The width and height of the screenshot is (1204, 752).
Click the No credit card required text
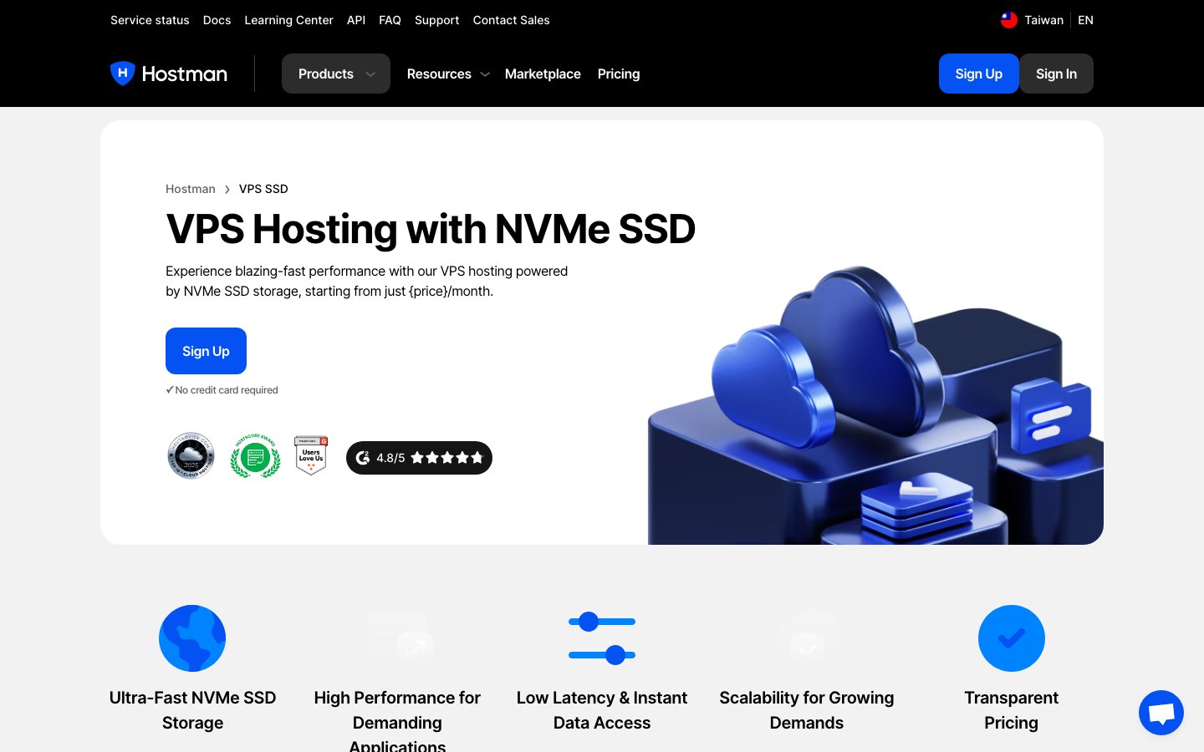point(226,390)
